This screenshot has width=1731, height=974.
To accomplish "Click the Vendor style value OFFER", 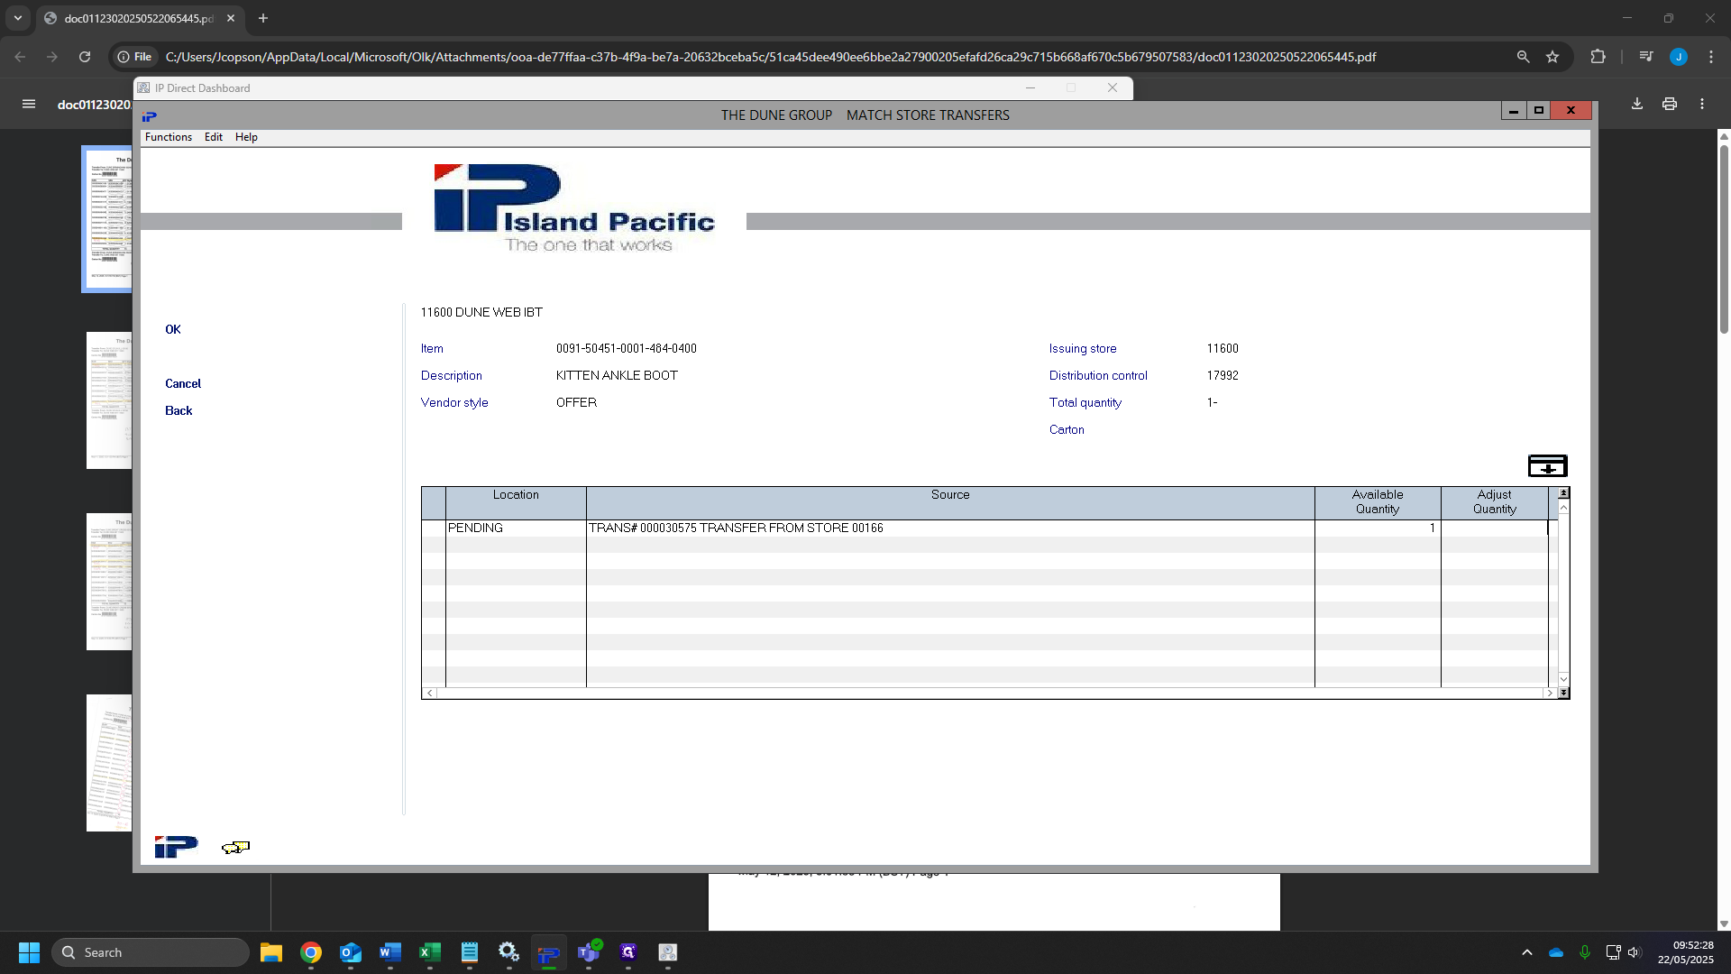I will [576, 402].
